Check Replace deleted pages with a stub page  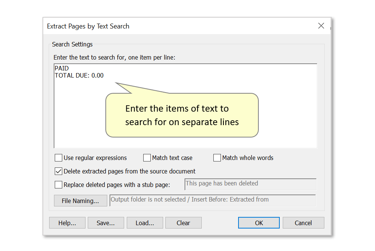(58, 184)
